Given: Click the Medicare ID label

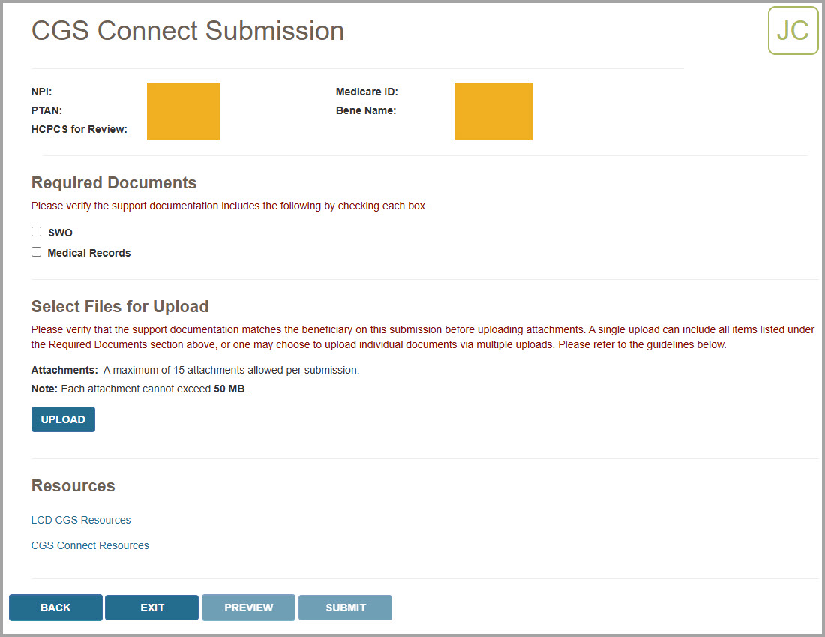Looking at the screenshot, I should (367, 92).
